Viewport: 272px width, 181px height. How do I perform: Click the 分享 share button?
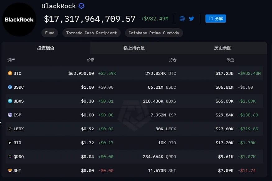pos(216,19)
